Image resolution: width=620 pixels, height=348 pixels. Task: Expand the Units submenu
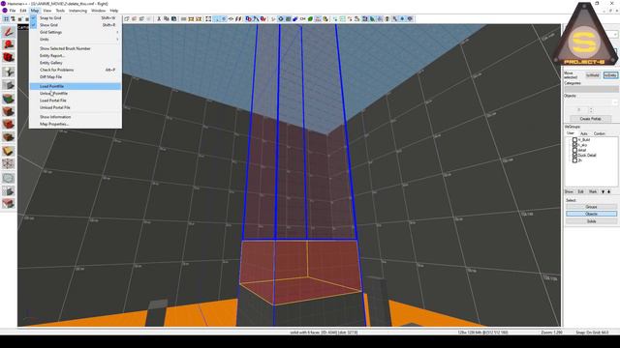pos(76,39)
